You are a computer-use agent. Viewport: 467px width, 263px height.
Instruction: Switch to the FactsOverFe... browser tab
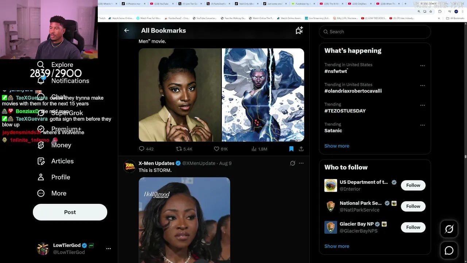(219, 4)
